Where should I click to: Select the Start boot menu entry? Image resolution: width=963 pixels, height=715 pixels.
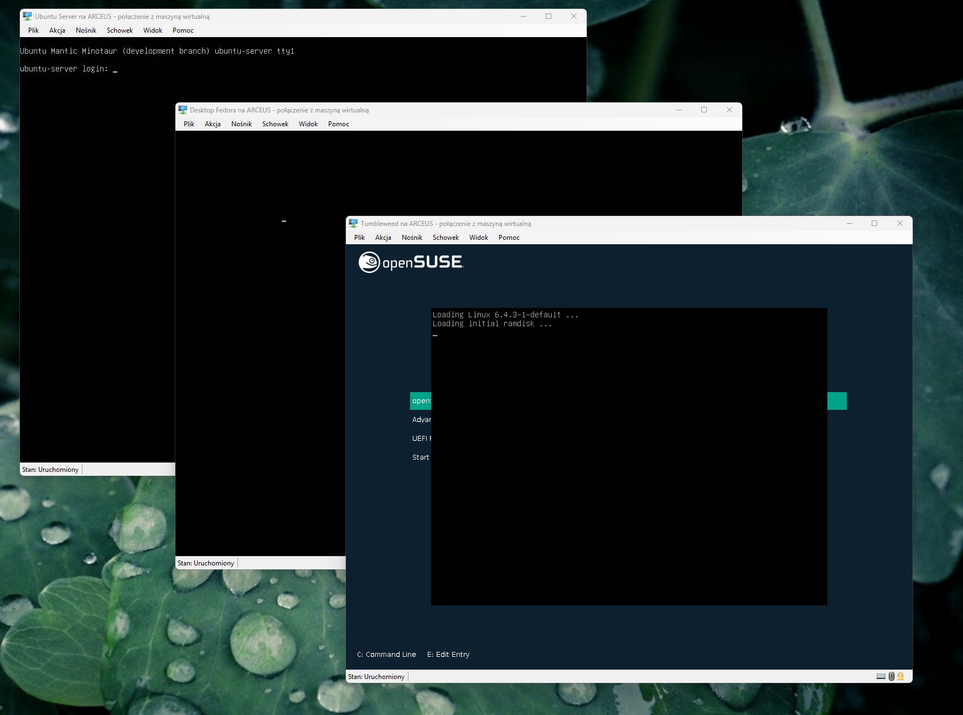coord(421,457)
